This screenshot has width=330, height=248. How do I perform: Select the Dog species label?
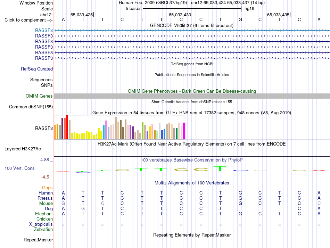(x=49, y=209)
